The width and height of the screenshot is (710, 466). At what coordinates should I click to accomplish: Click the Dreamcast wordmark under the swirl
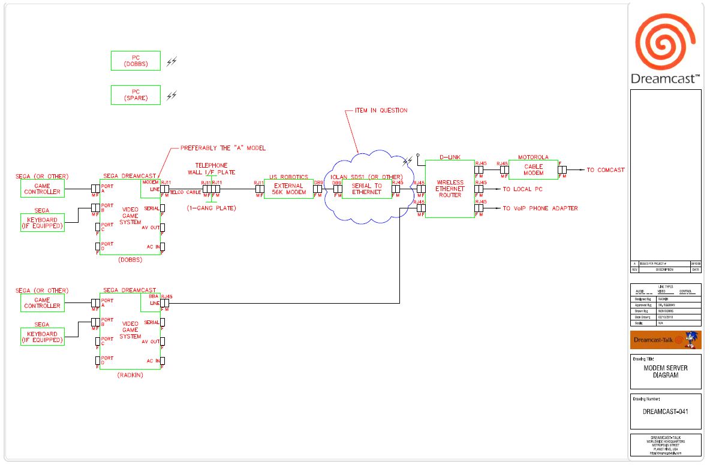coord(665,78)
